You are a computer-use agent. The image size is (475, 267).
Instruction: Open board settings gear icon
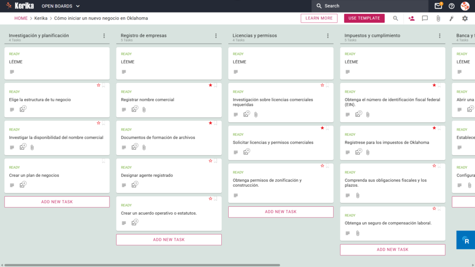click(x=465, y=19)
